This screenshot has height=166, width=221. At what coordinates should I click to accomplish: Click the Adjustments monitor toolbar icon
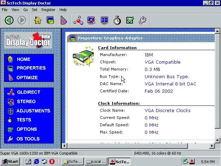click(104, 20)
